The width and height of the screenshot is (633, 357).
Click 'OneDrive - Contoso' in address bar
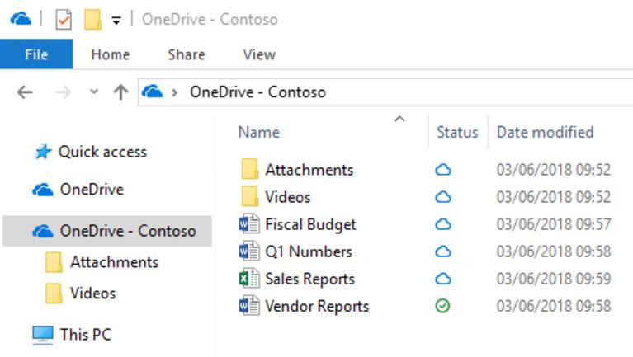[257, 92]
